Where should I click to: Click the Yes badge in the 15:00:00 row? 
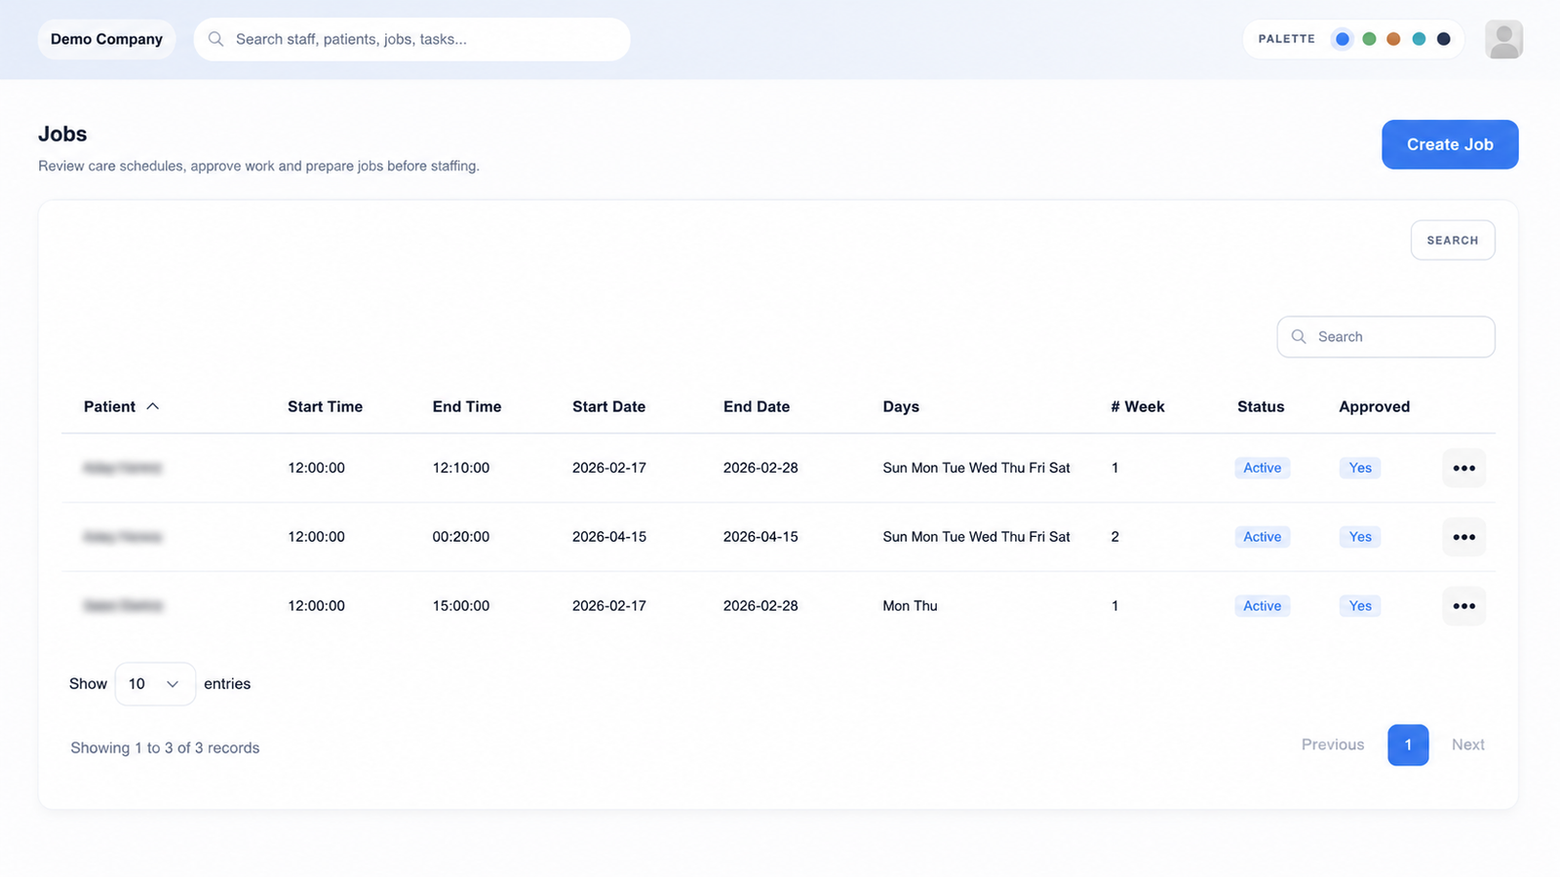click(1360, 606)
